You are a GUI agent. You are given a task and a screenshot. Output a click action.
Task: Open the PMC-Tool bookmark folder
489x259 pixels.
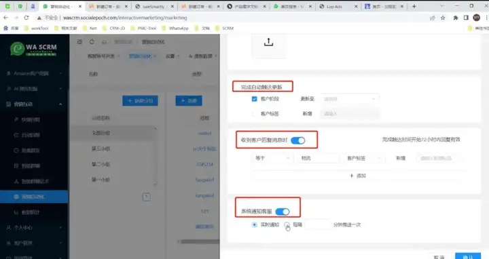tap(143, 28)
